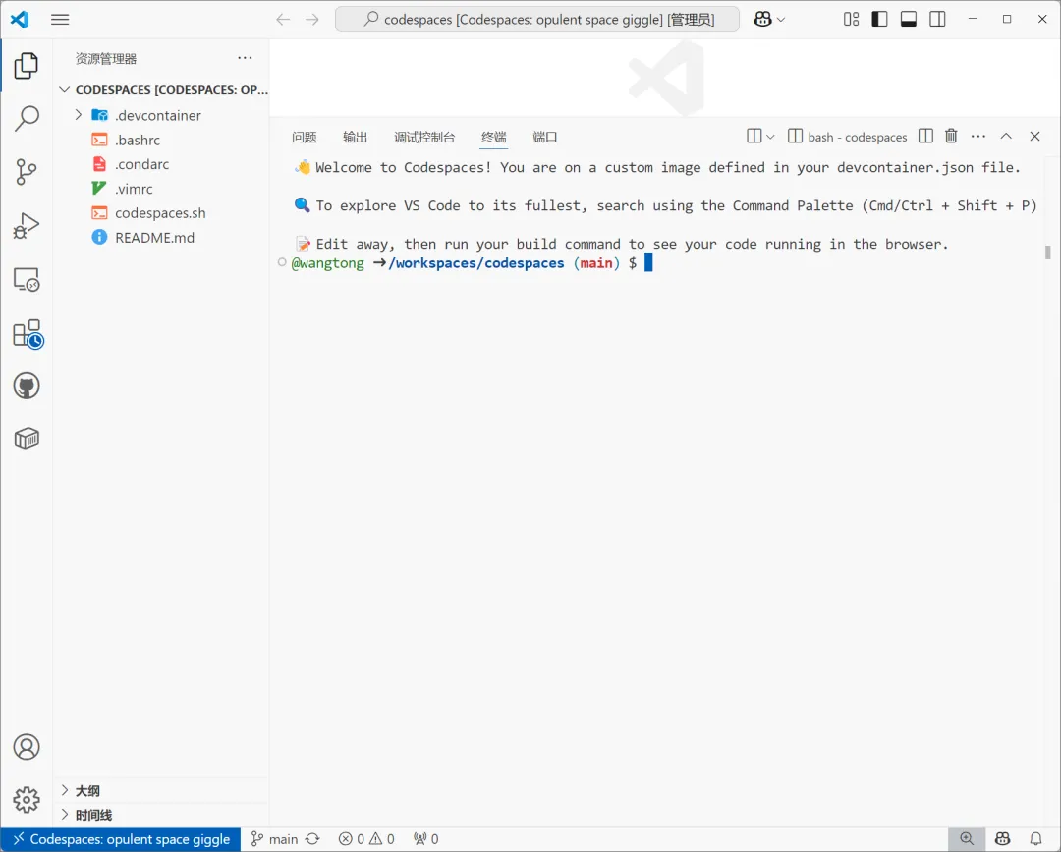Viewport: 1061px width, 852px height.
Task: Open the Remote Explorer view
Action: [x=27, y=279]
